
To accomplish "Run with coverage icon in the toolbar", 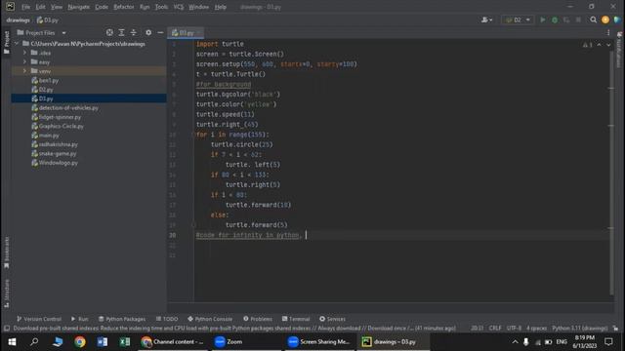I will click(566, 19).
